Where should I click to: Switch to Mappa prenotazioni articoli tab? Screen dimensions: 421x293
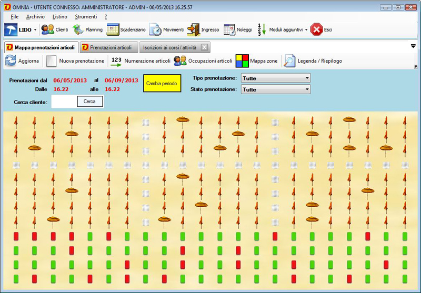pyautogui.click(x=41, y=47)
